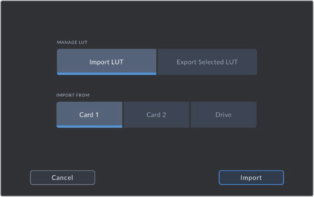Select the Import LUT option

click(106, 62)
